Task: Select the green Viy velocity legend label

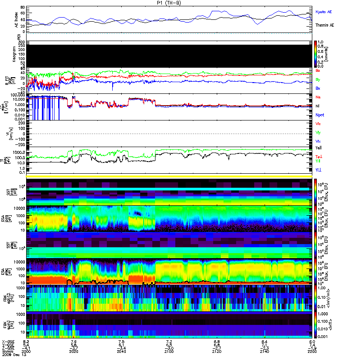Action: click(318, 133)
